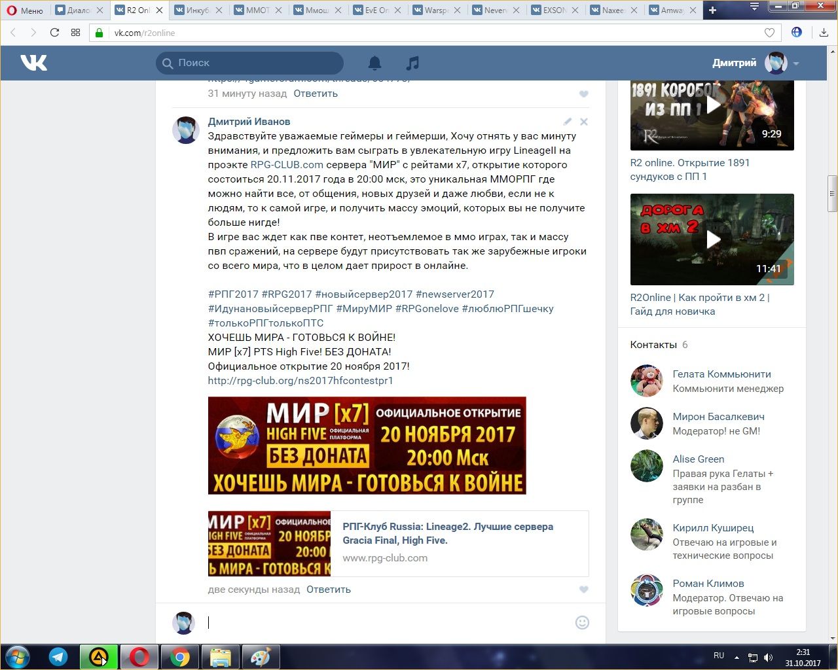Add page to Opera bookmarks heart

coord(769,33)
